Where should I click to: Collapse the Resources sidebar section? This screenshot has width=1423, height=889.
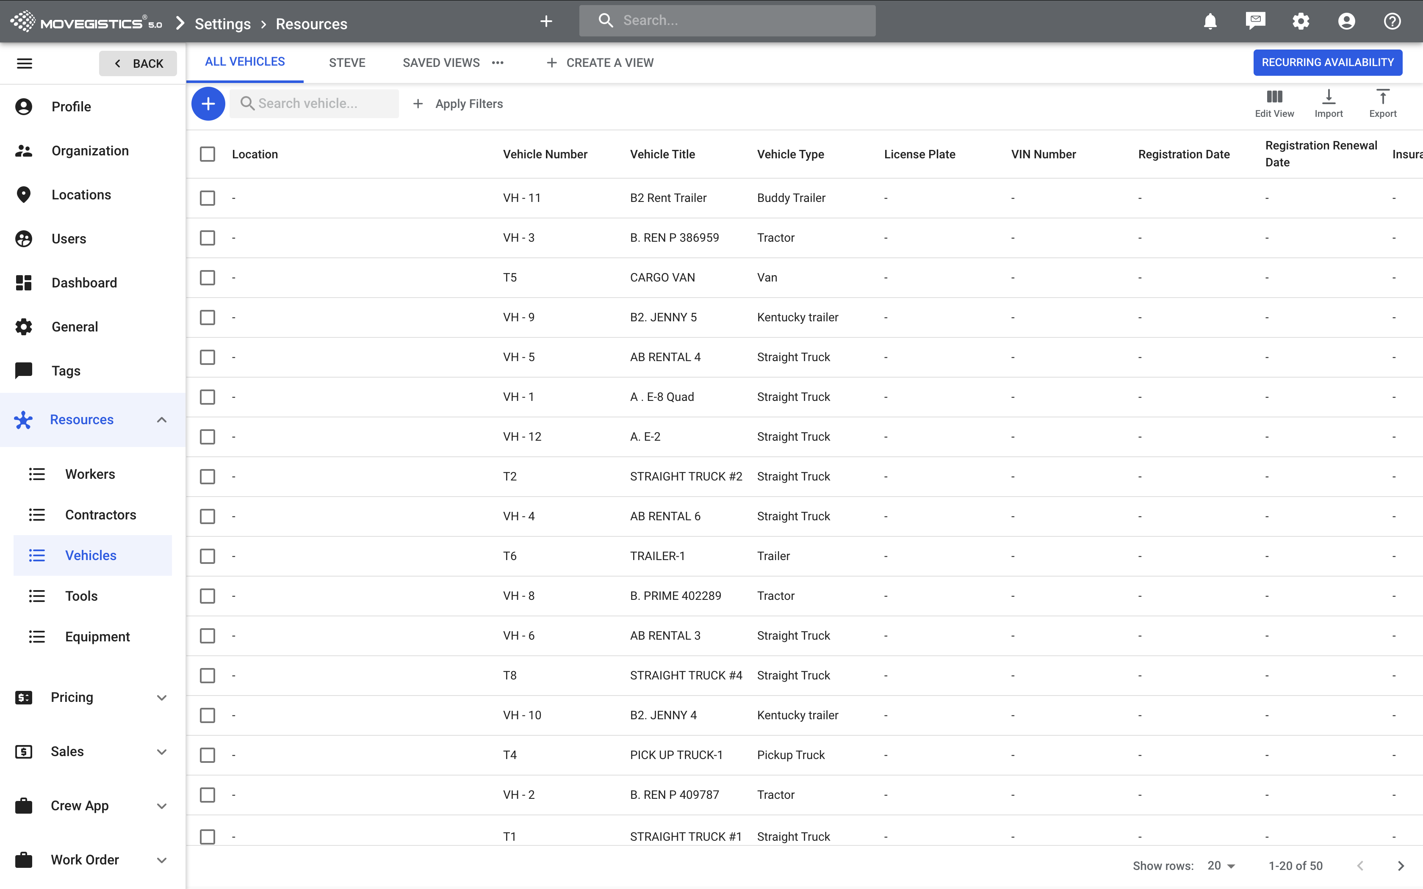tap(162, 420)
